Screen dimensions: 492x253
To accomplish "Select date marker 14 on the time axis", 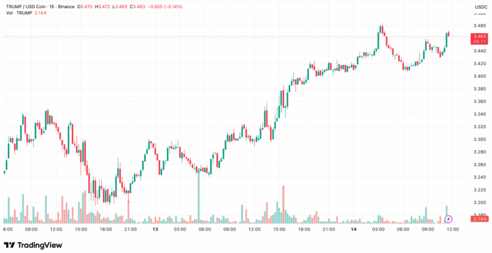I will [354, 229].
